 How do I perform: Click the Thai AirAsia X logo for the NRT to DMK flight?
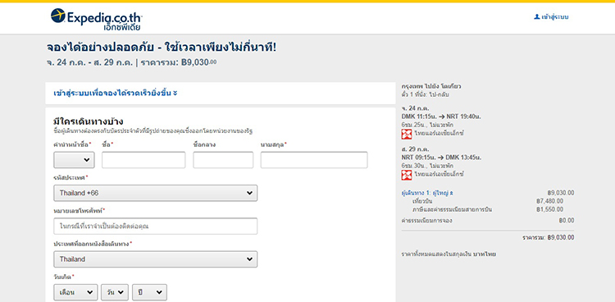coord(407,175)
